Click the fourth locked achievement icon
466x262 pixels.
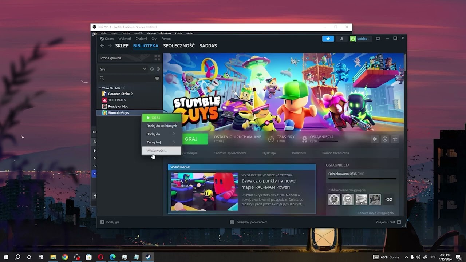375,199
